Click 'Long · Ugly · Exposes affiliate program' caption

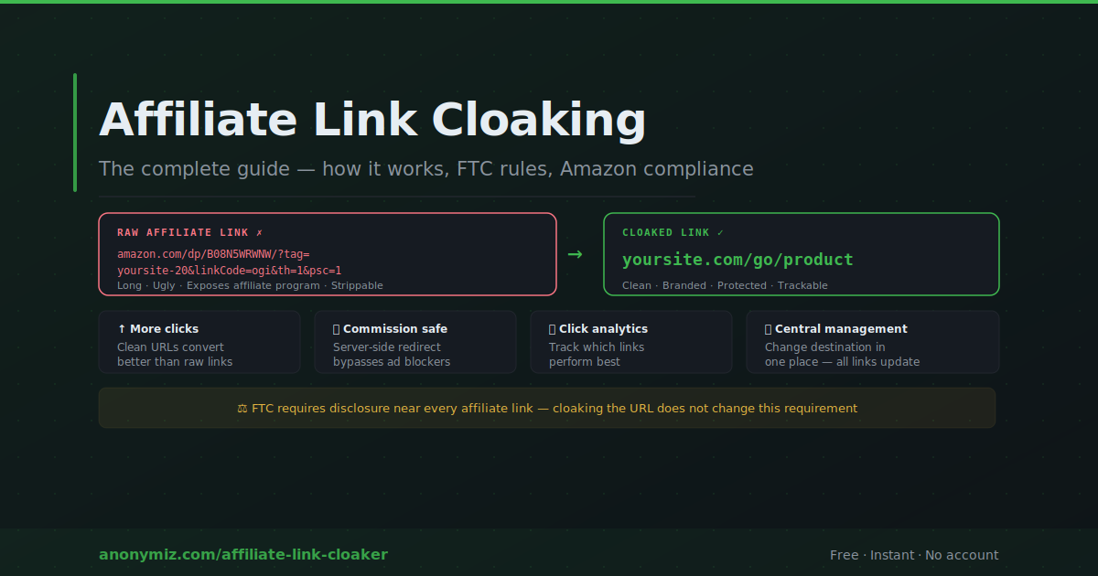[x=250, y=285]
